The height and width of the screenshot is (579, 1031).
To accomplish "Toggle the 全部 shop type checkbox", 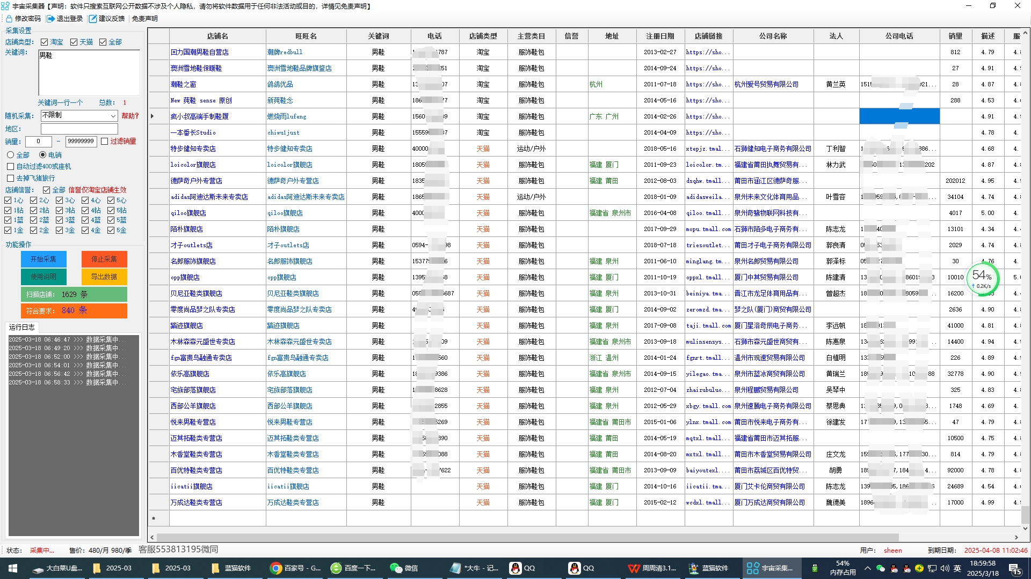I will pyautogui.click(x=103, y=42).
